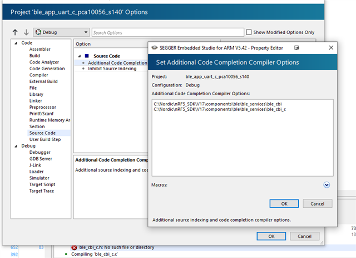Collapse the Source Code option group
This screenshot has width=356, height=258.
tap(80, 56)
